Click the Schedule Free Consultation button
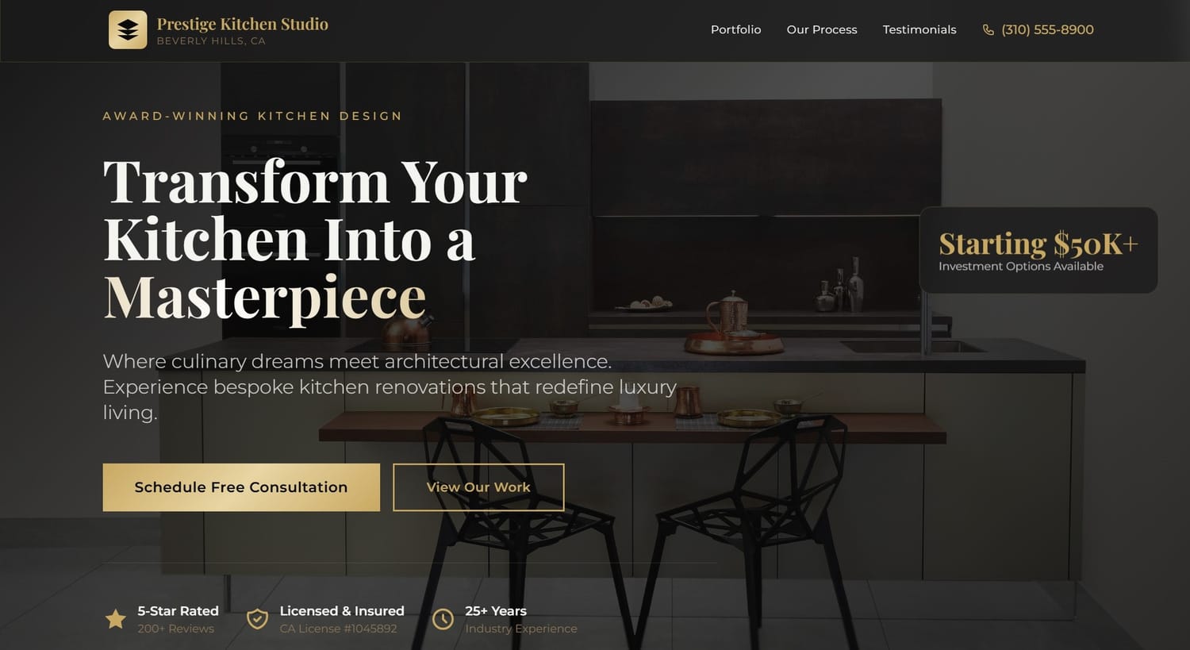The width and height of the screenshot is (1190, 650). point(241,487)
